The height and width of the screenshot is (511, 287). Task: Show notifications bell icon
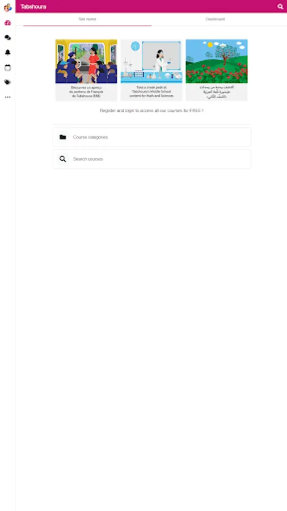pyautogui.click(x=7, y=52)
